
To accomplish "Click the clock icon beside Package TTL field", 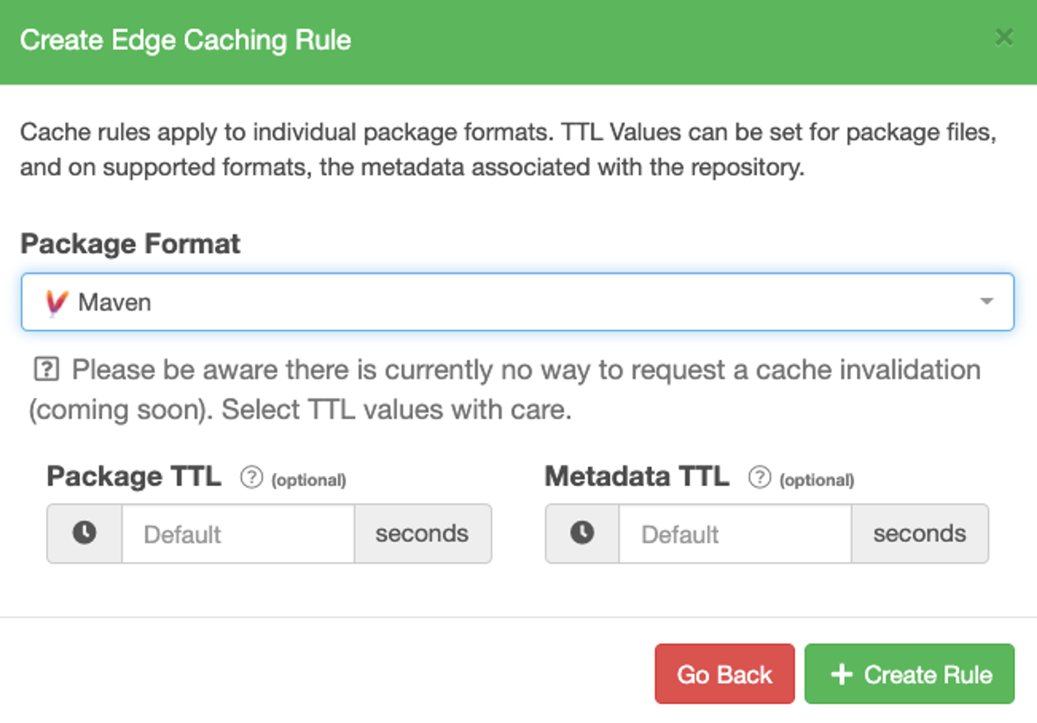I will [85, 533].
